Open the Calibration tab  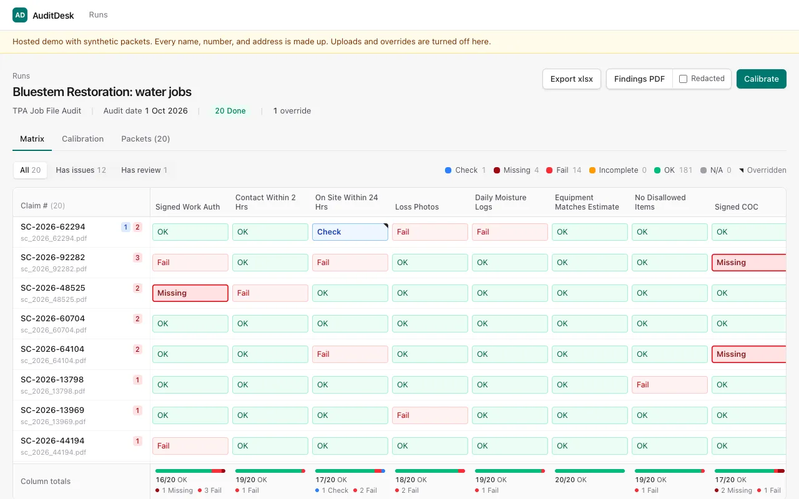tap(82, 139)
